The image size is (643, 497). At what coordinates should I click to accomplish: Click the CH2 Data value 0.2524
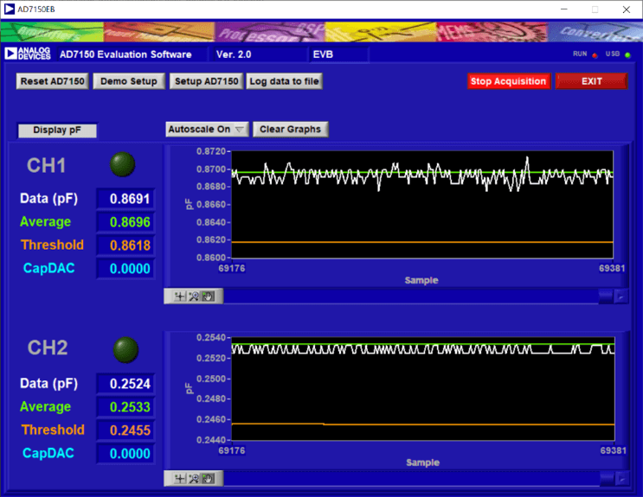pos(125,384)
